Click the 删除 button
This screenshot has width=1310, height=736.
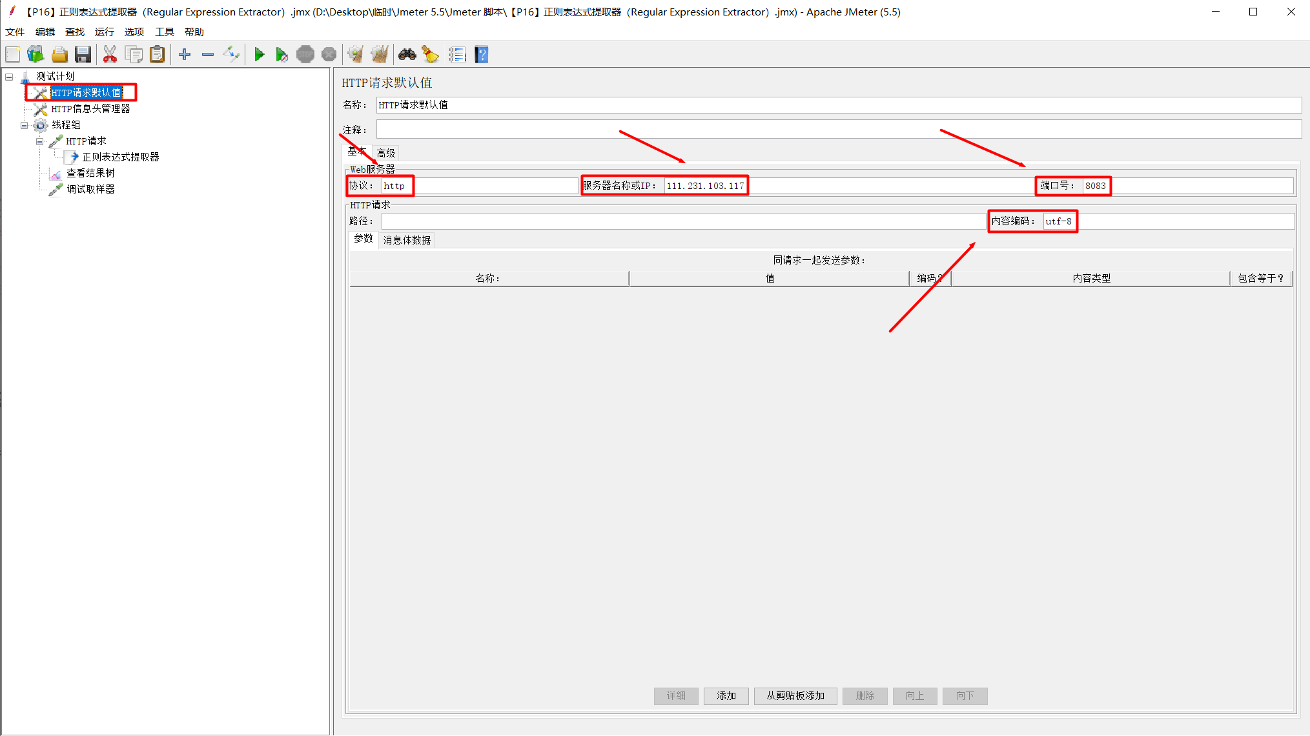click(865, 695)
